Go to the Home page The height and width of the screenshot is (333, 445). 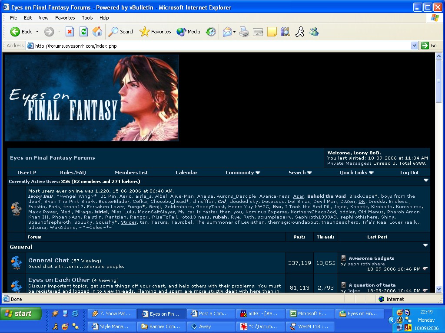pyautogui.click(x=97, y=31)
